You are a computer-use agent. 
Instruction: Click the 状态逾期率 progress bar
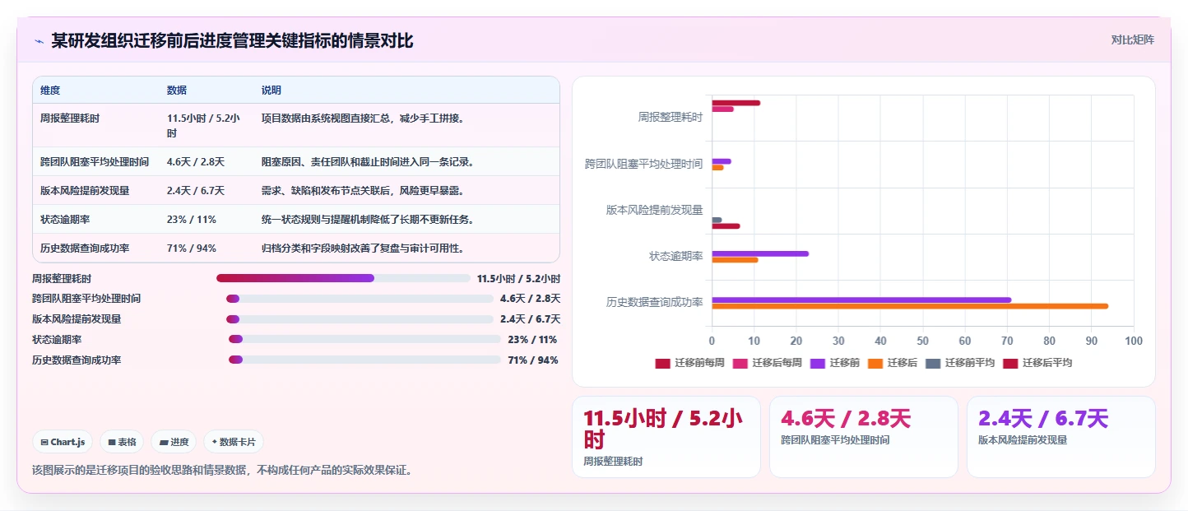coord(364,339)
